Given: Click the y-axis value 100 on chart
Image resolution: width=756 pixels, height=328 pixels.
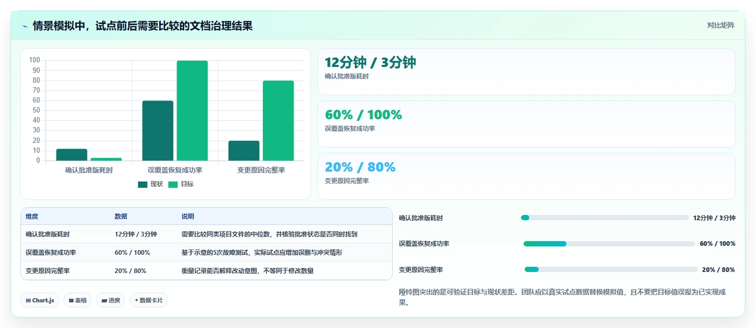Looking at the screenshot, I should tap(35, 60).
